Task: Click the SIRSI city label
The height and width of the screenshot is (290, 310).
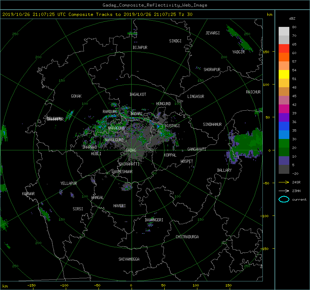Action: [78, 209]
